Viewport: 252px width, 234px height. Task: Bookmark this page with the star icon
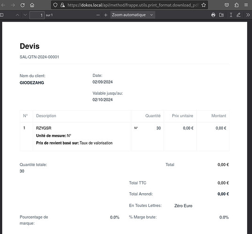(204, 5)
